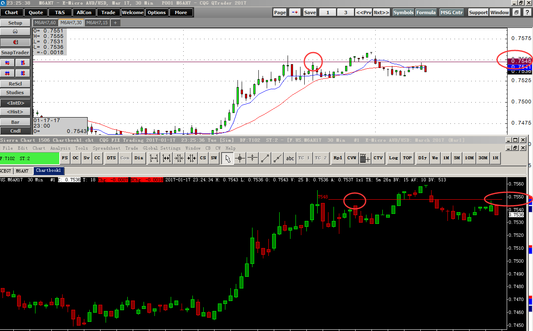Screen dimensions: 533x331
Task: Click the Rpl replay toolbar button
Action: 338,158
